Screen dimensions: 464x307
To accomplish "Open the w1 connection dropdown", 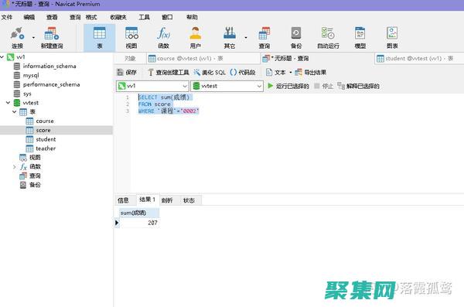I will (x=152, y=86).
